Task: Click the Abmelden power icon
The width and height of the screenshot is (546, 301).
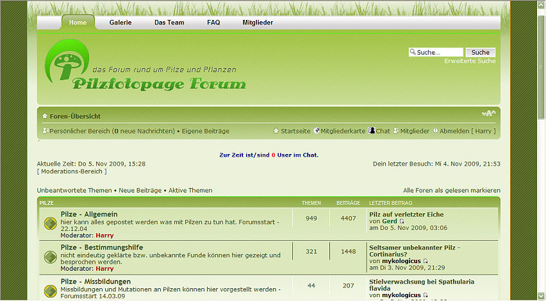Action: pyautogui.click(x=436, y=130)
